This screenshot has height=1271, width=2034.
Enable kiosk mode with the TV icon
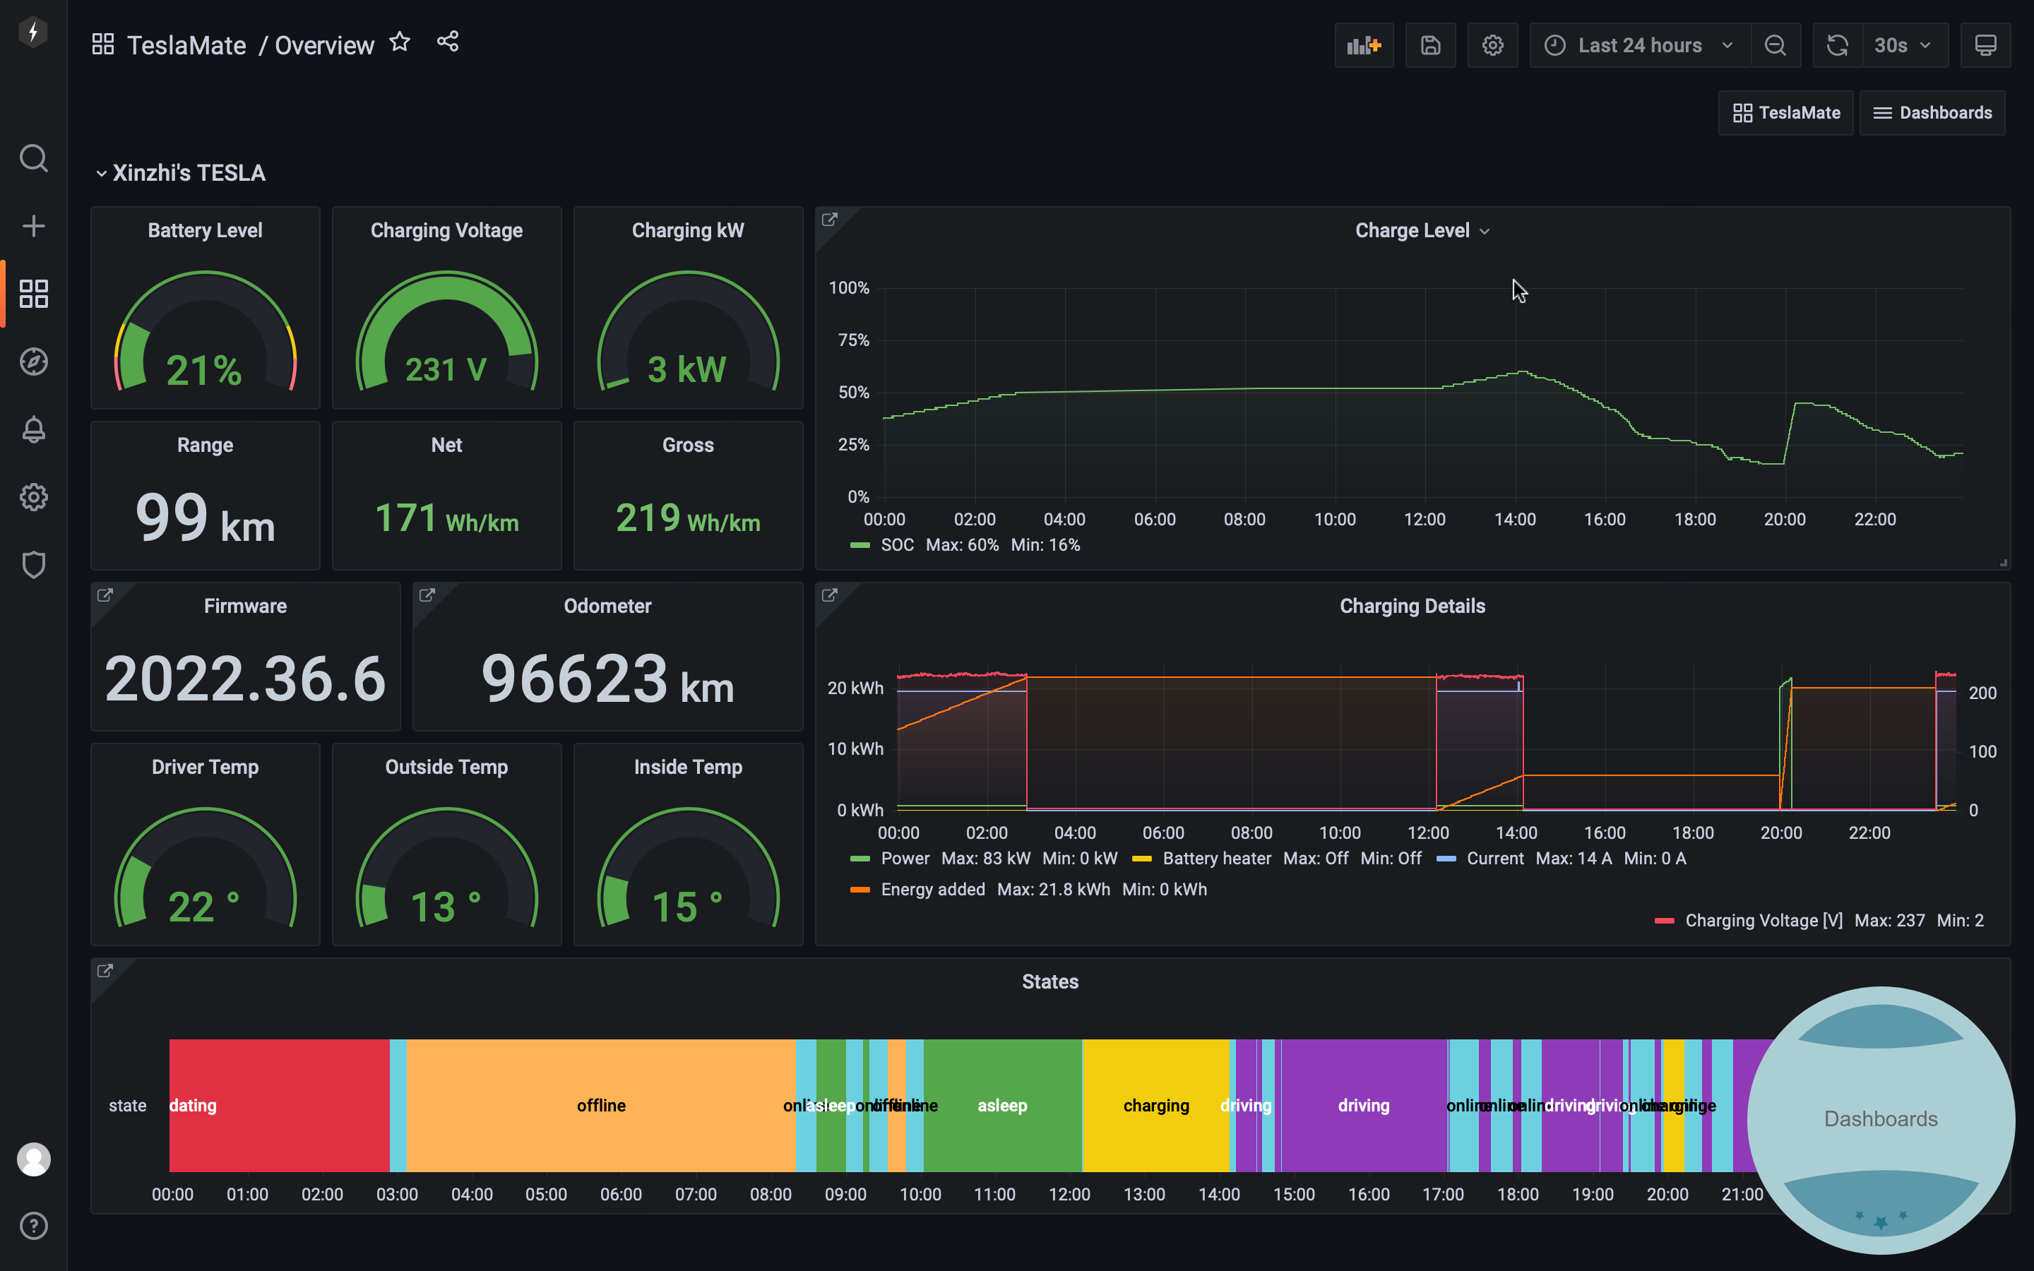pos(1985,44)
